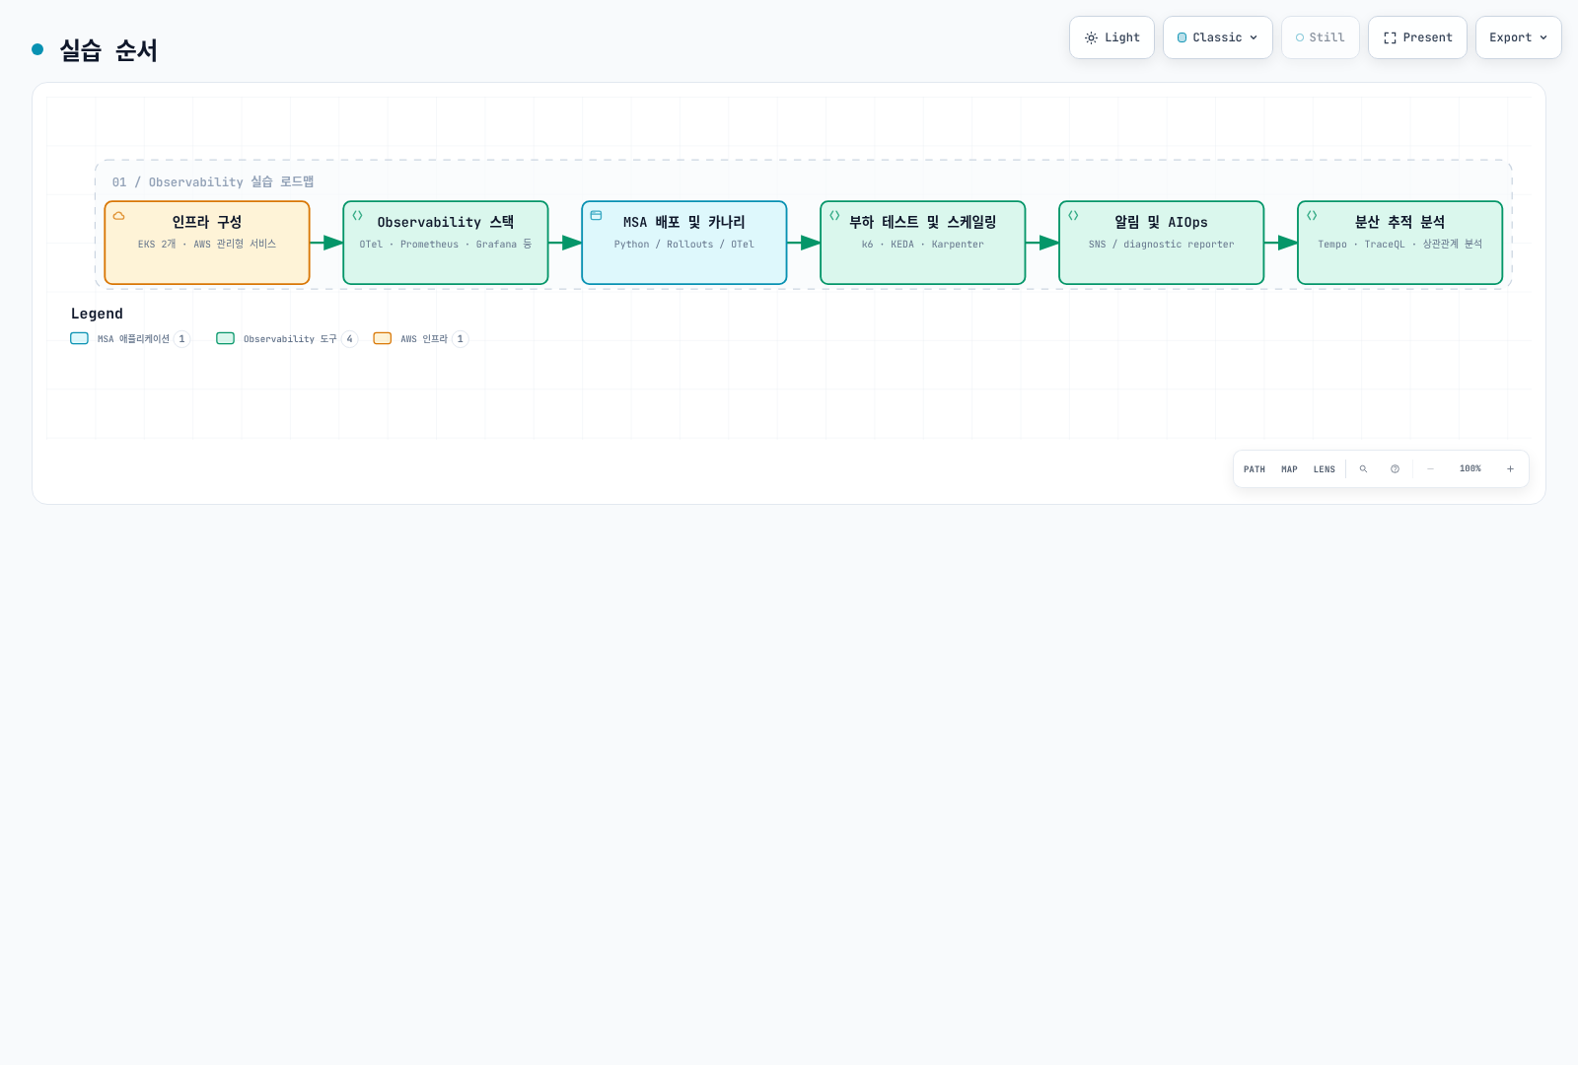Click the fullscreen brackets icon in Present
The height and width of the screenshot is (1065, 1578).
coord(1390,37)
